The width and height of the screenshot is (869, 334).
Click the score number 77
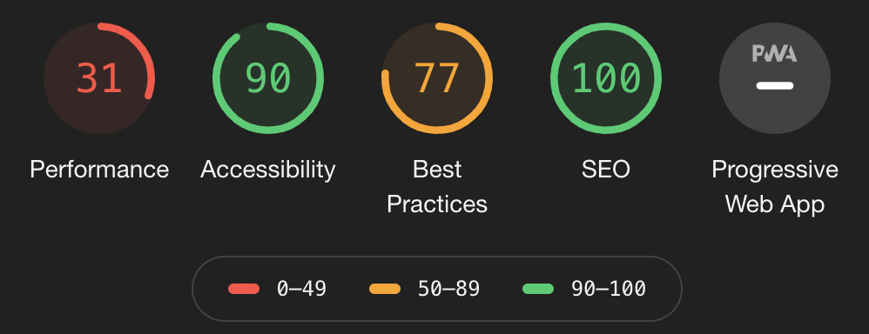click(x=437, y=78)
